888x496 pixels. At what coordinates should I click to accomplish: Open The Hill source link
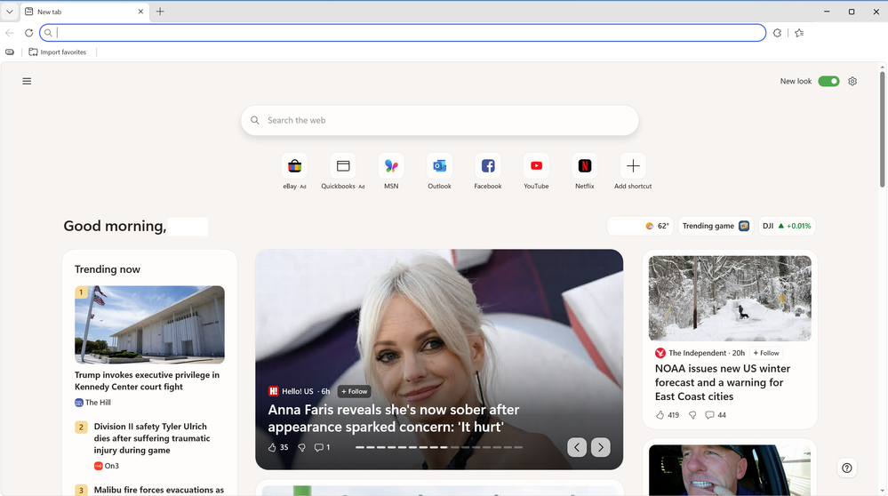point(92,403)
